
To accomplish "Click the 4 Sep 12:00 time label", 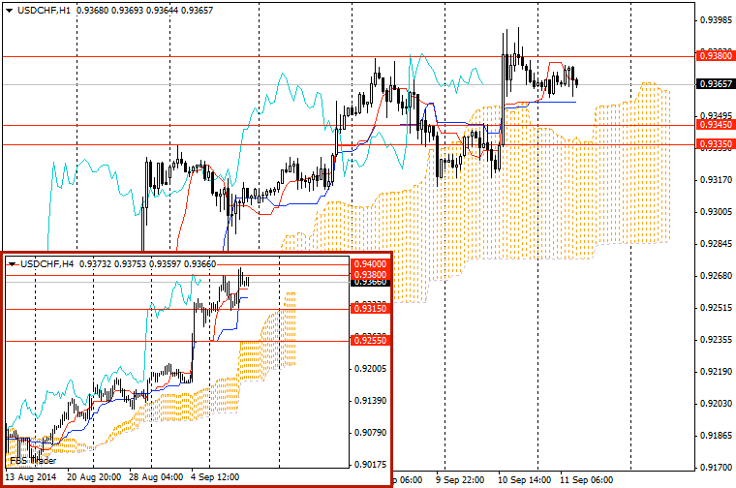I will 216,477.
